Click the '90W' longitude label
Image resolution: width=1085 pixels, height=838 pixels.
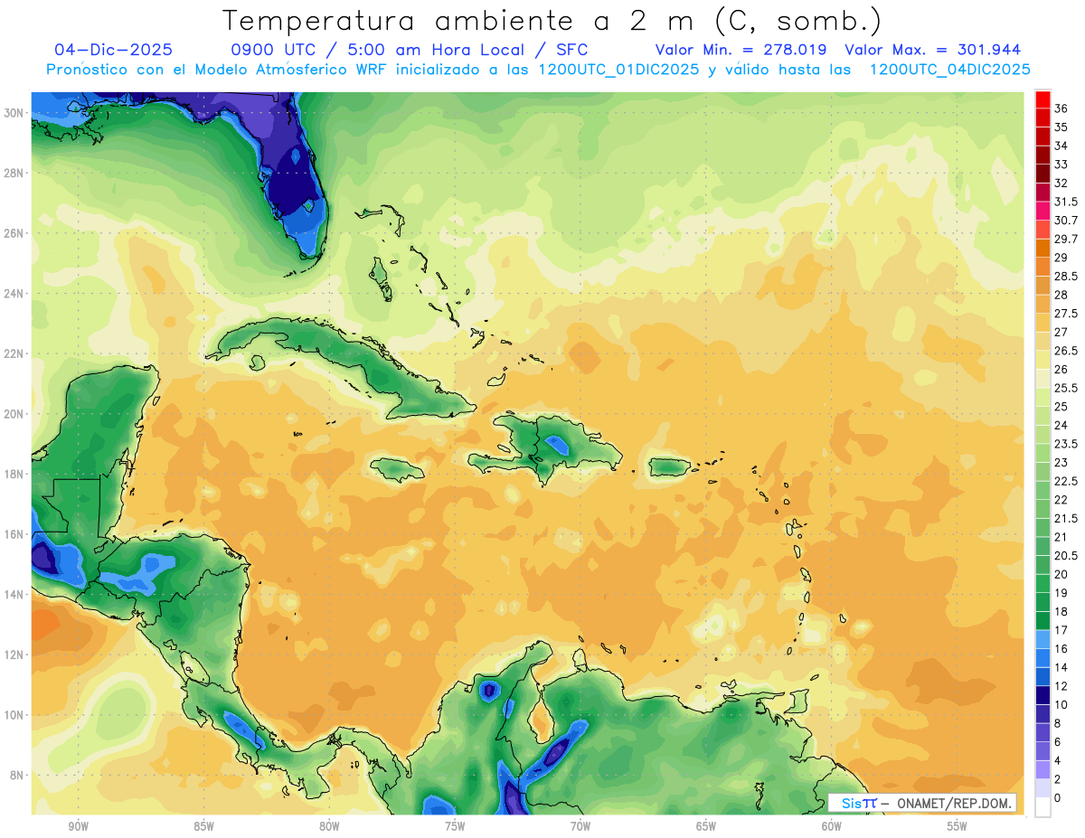tap(78, 826)
